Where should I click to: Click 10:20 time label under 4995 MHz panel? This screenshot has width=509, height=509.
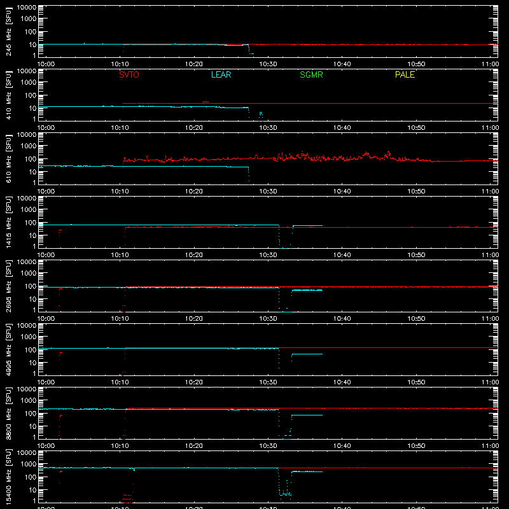click(194, 382)
